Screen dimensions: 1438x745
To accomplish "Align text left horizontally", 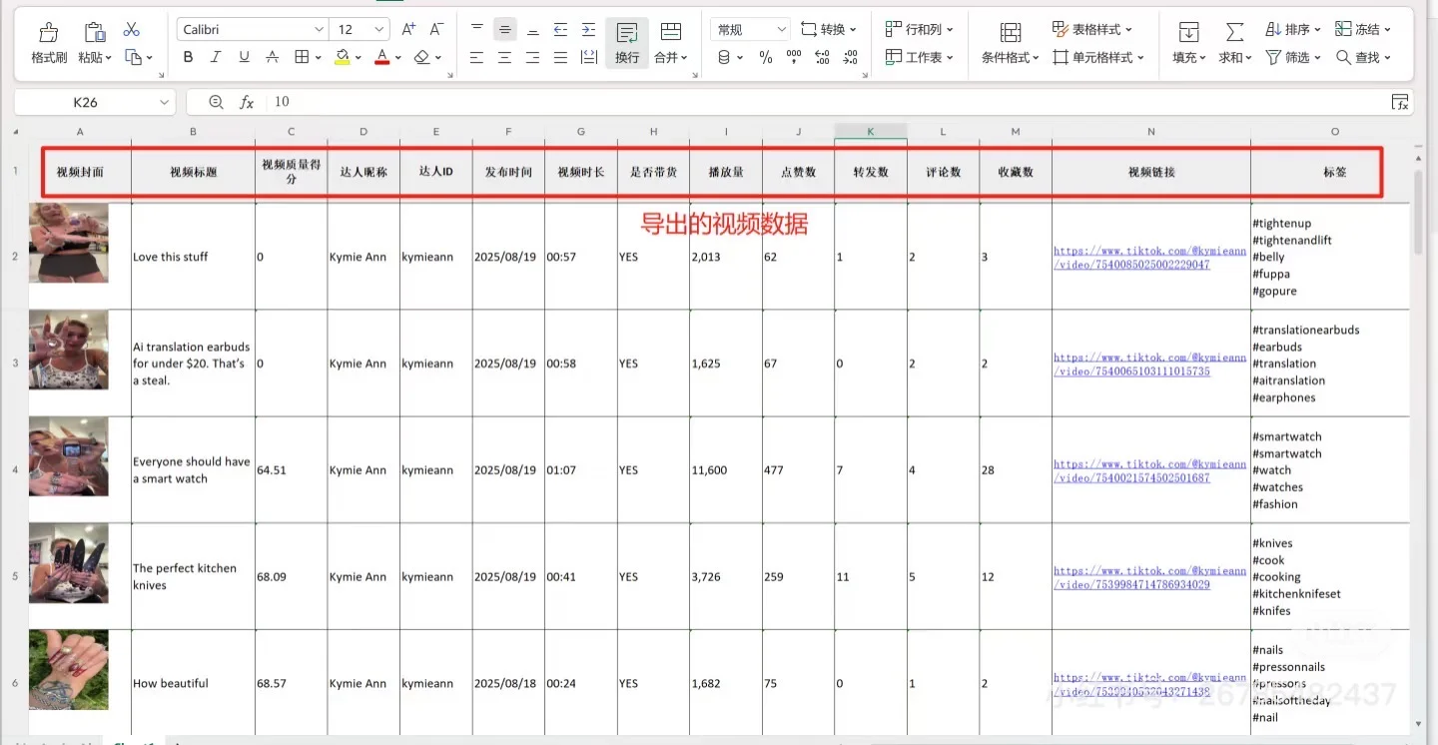I will pos(477,58).
